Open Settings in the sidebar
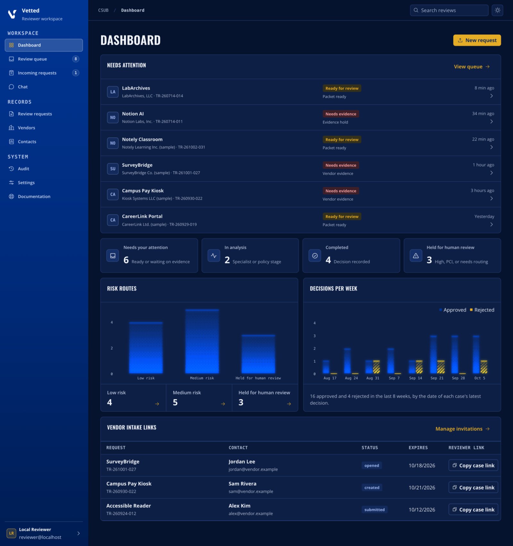The width and height of the screenshot is (513, 546). point(44,183)
